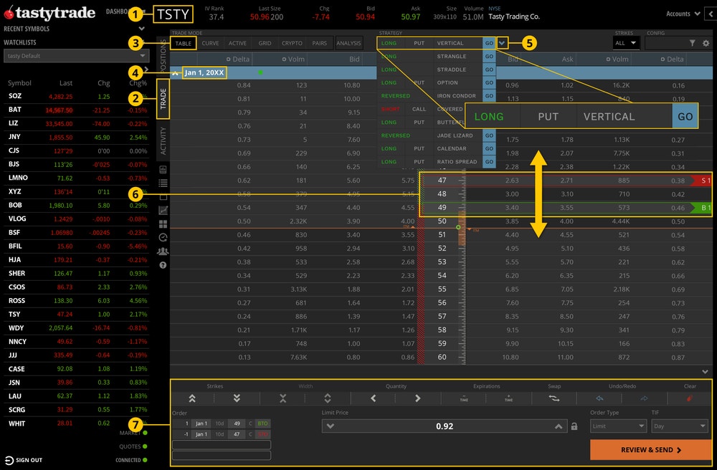Increase quantity with right arrow

(417, 398)
